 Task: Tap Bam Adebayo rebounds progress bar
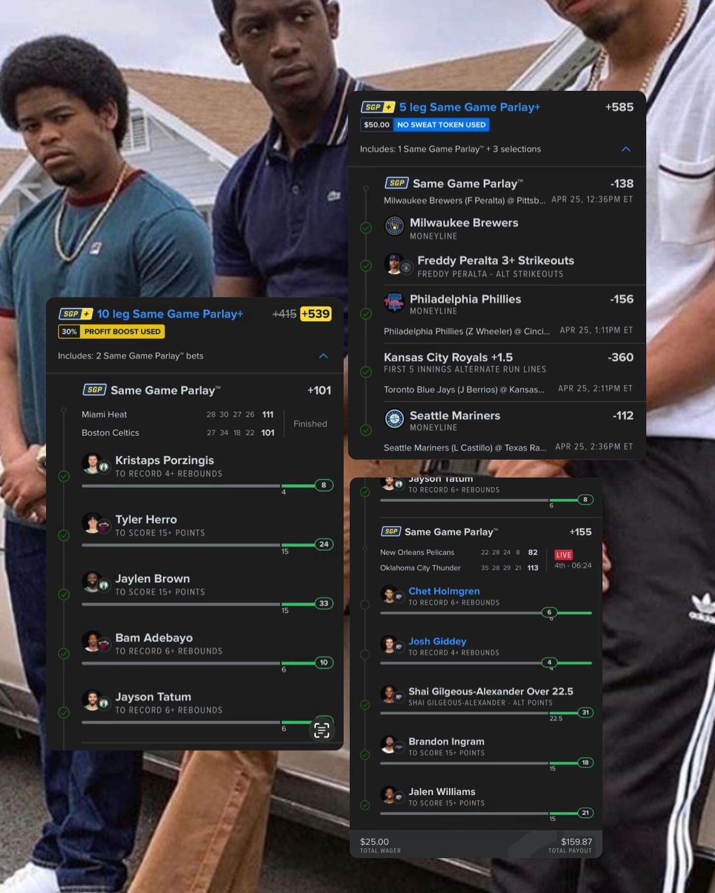coord(207,663)
